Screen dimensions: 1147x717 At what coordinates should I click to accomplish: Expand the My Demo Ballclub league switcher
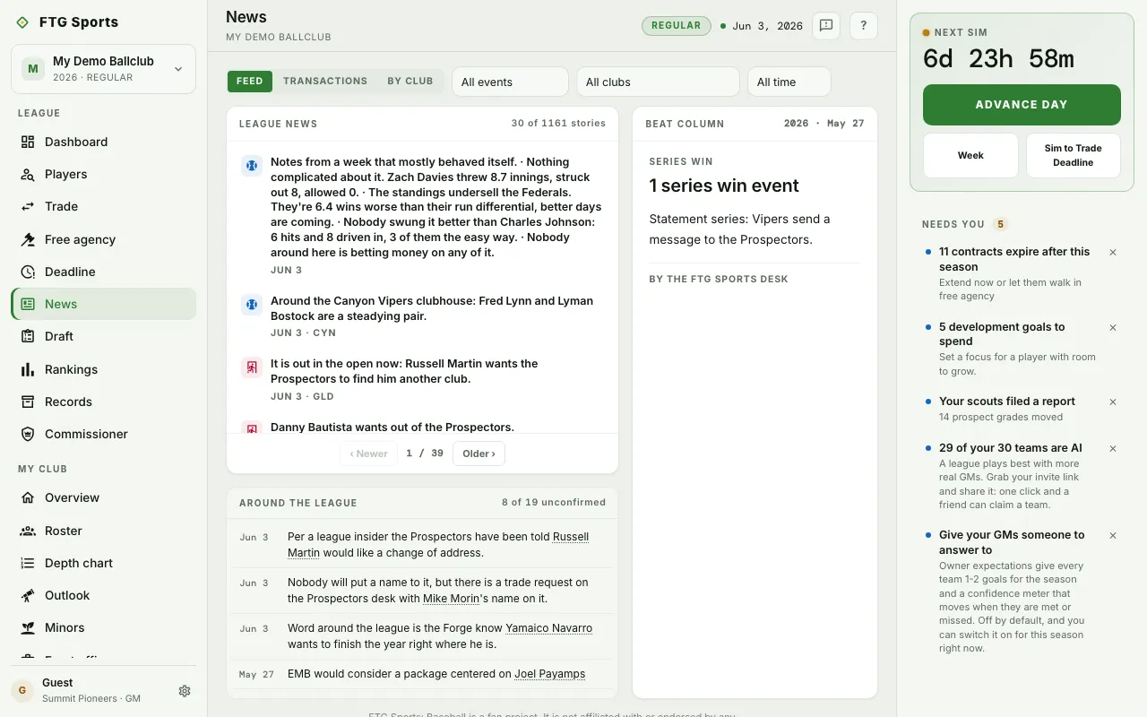(103, 69)
